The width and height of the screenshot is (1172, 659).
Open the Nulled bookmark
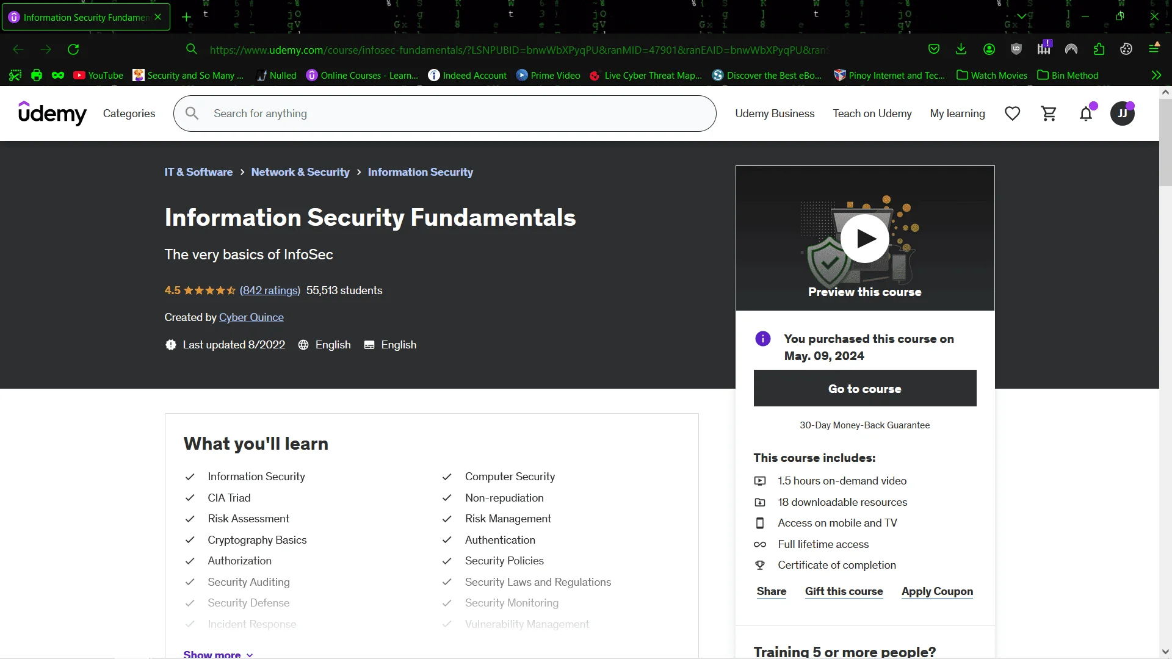[x=276, y=75]
